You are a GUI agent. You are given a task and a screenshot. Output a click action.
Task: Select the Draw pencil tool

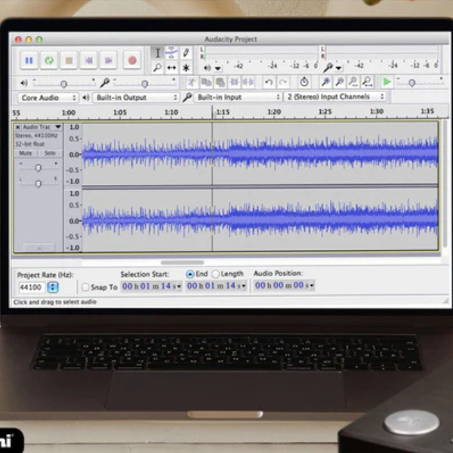tap(186, 53)
